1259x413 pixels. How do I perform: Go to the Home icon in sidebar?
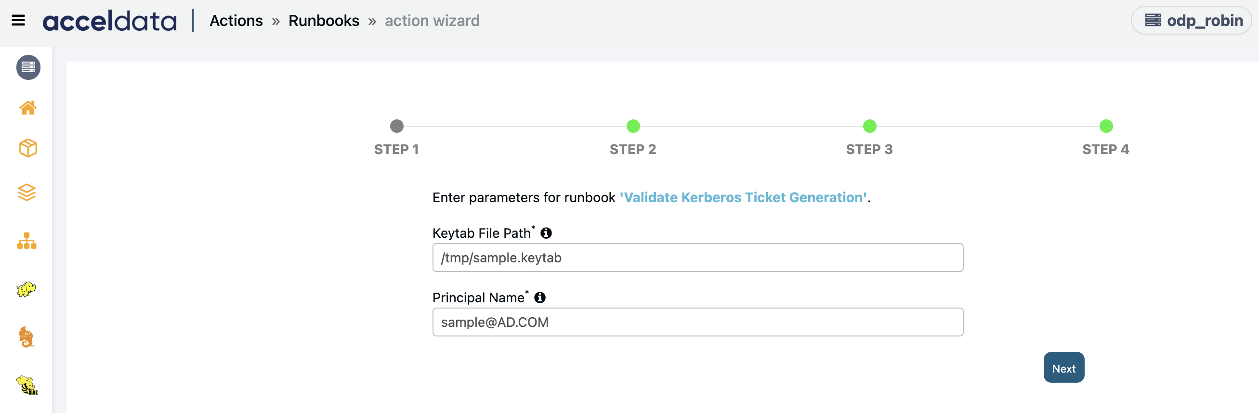tap(28, 107)
